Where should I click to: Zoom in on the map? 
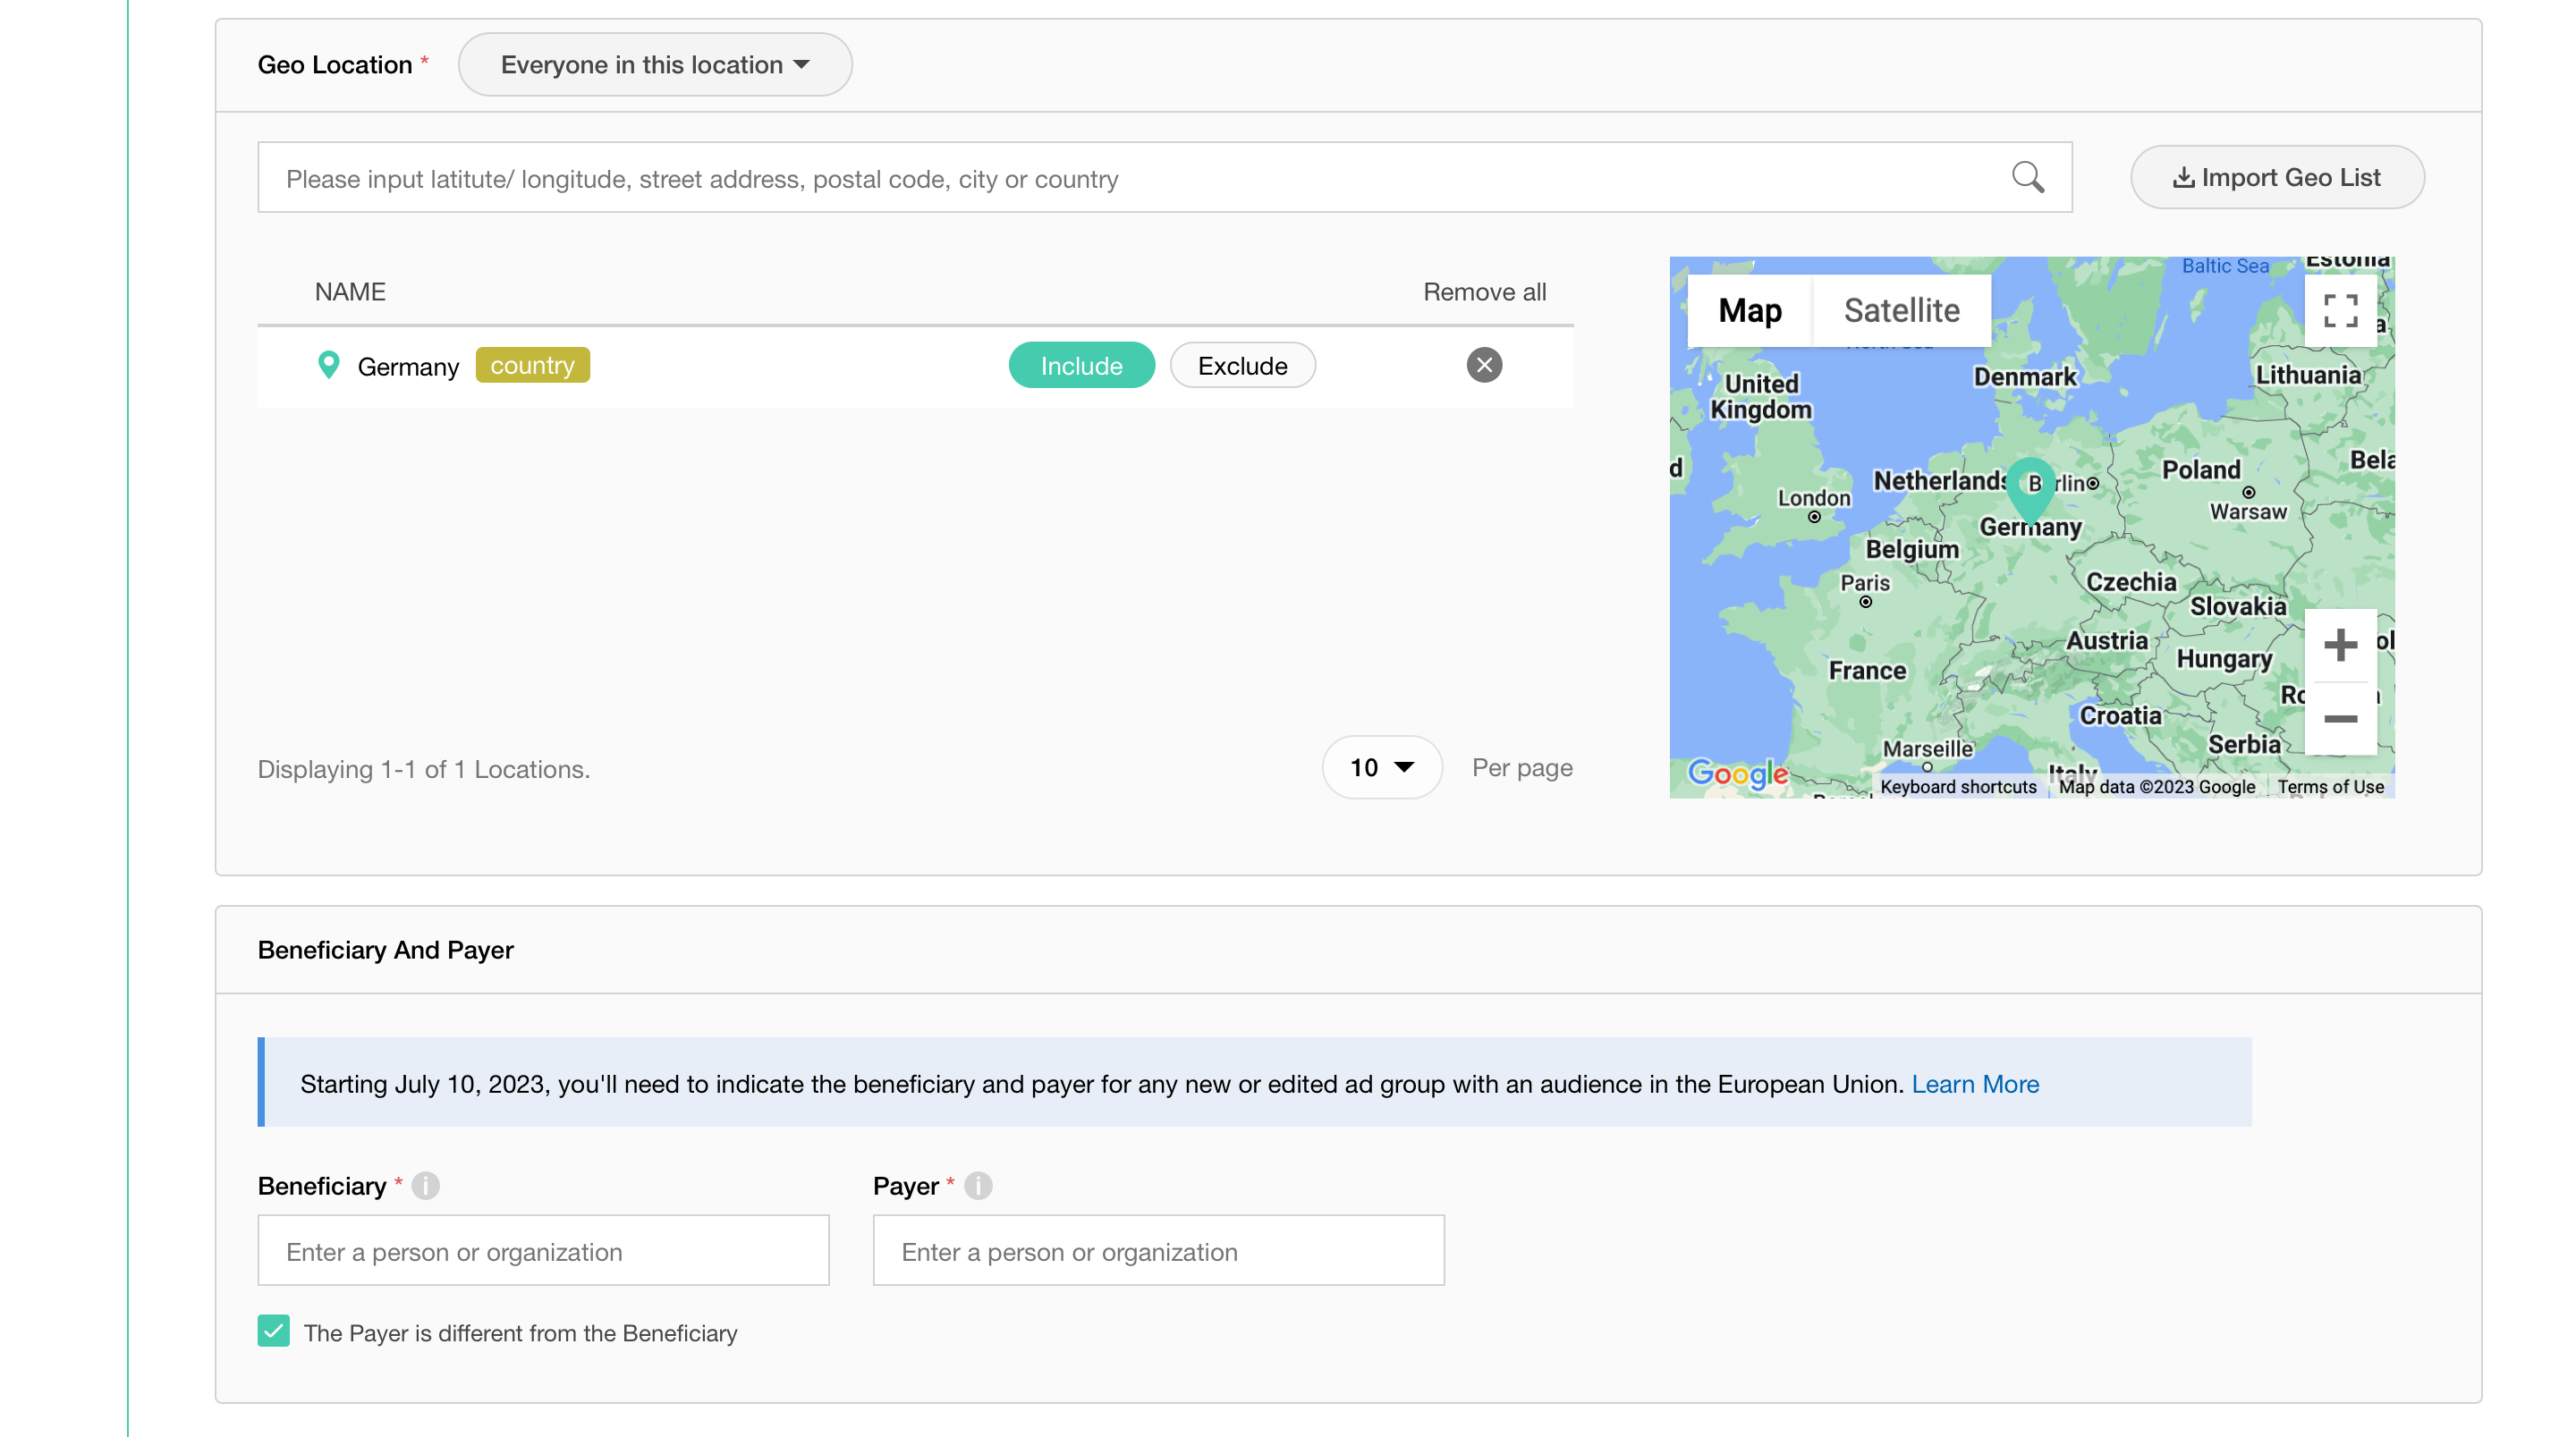click(2340, 645)
